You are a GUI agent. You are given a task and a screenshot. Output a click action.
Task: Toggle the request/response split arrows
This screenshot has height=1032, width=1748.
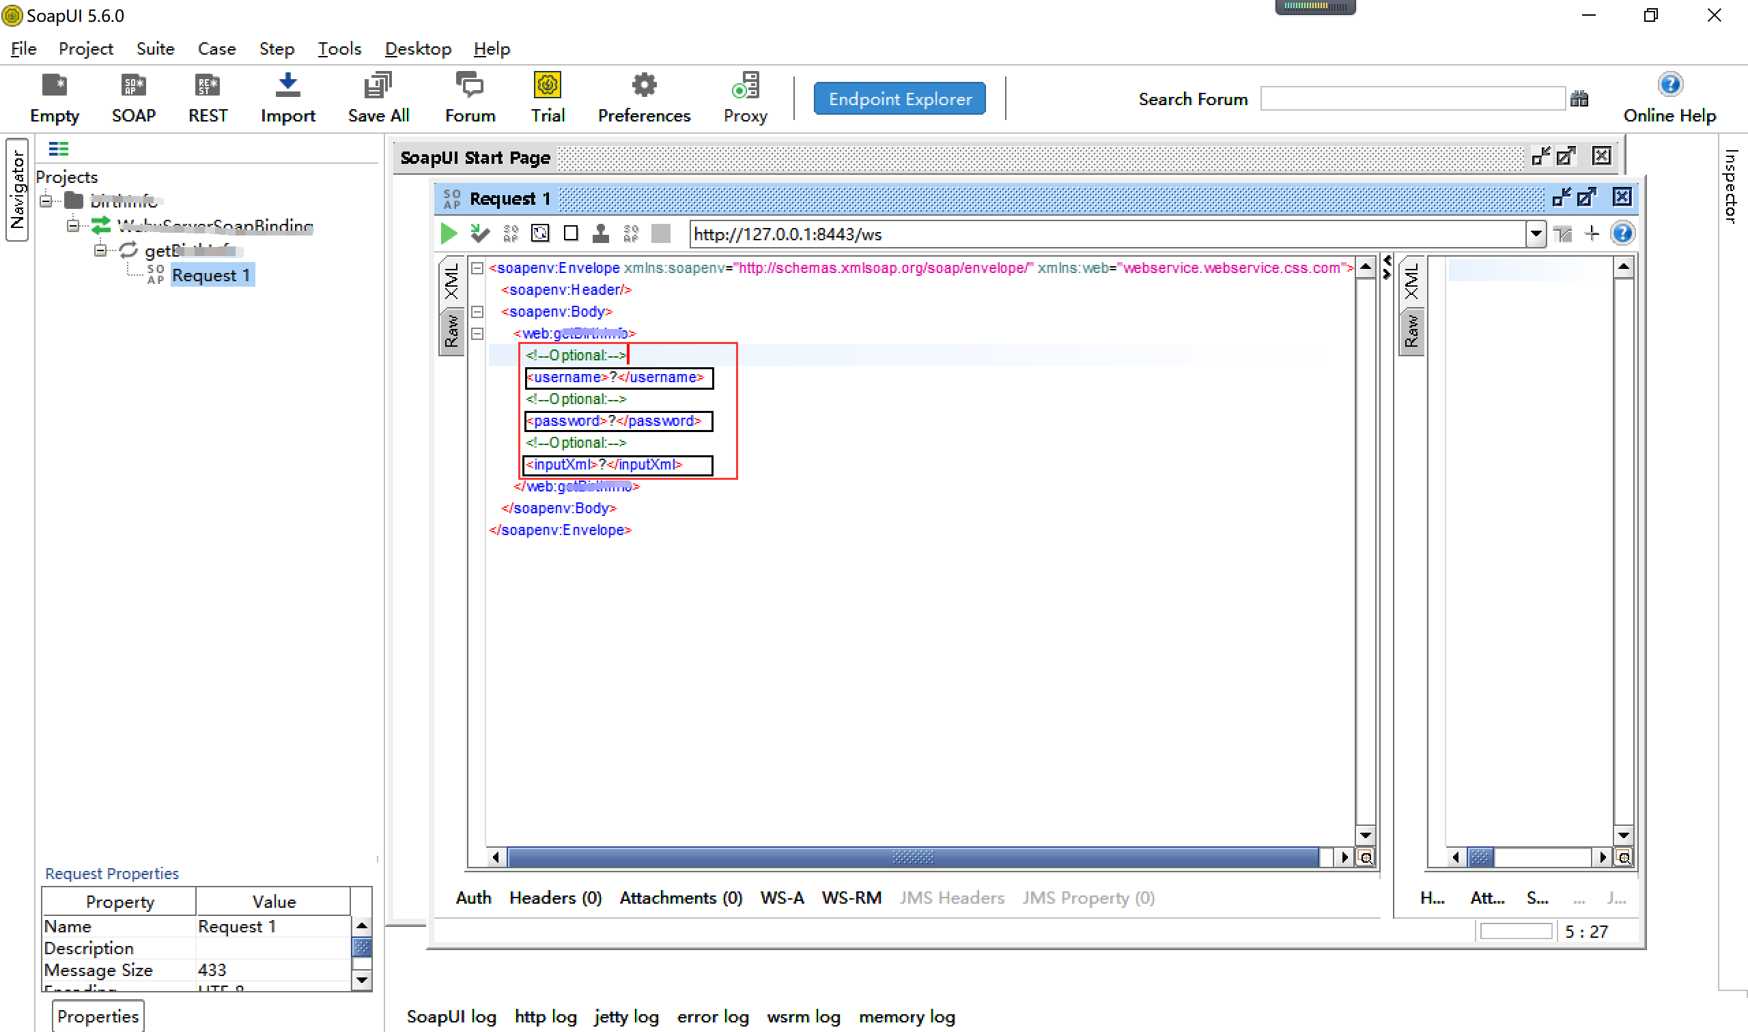click(1387, 267)
